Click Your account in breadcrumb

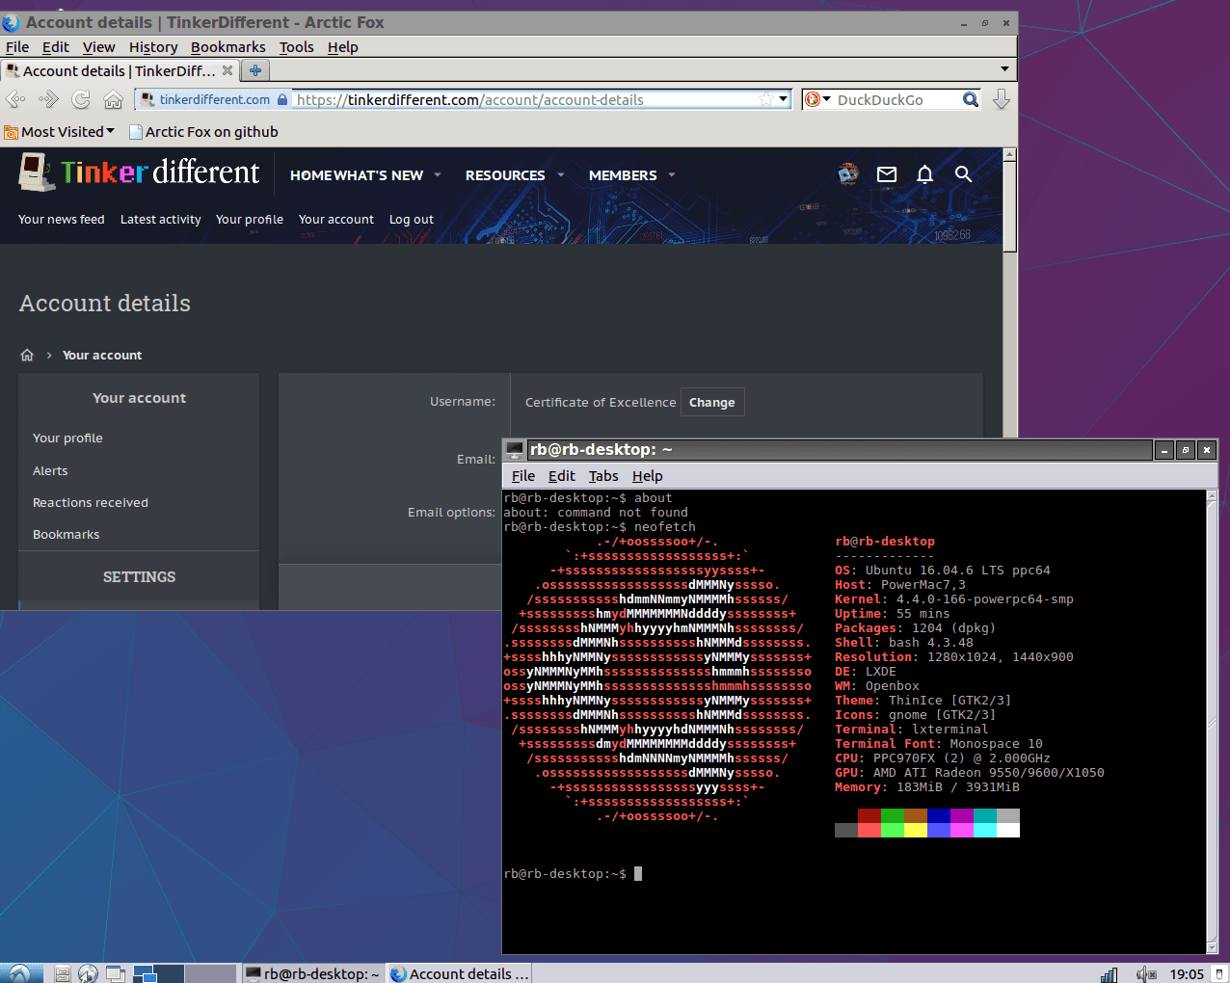[x=102, y=355]
